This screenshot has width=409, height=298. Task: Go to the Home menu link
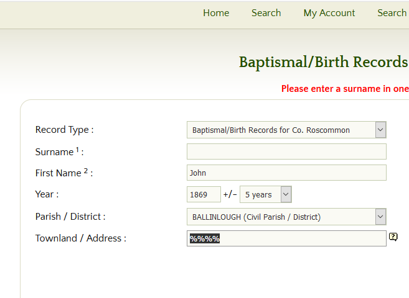point(216,13)
